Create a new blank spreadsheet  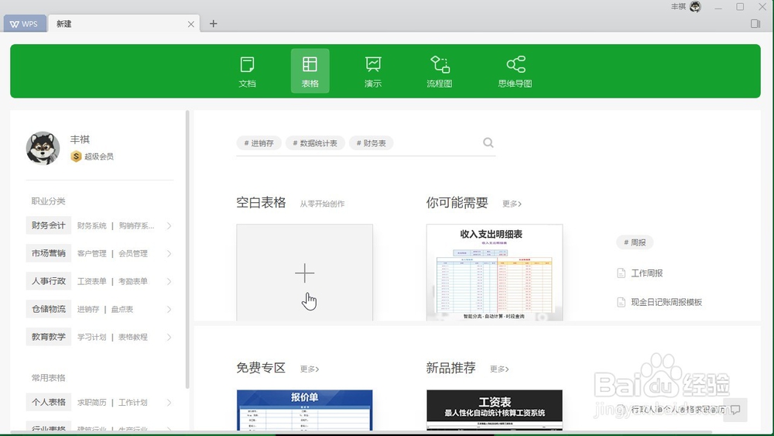(304, 273)
